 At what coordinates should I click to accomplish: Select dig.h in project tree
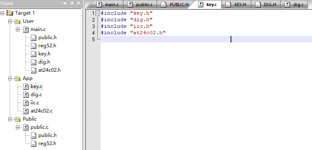click(44, 62)
